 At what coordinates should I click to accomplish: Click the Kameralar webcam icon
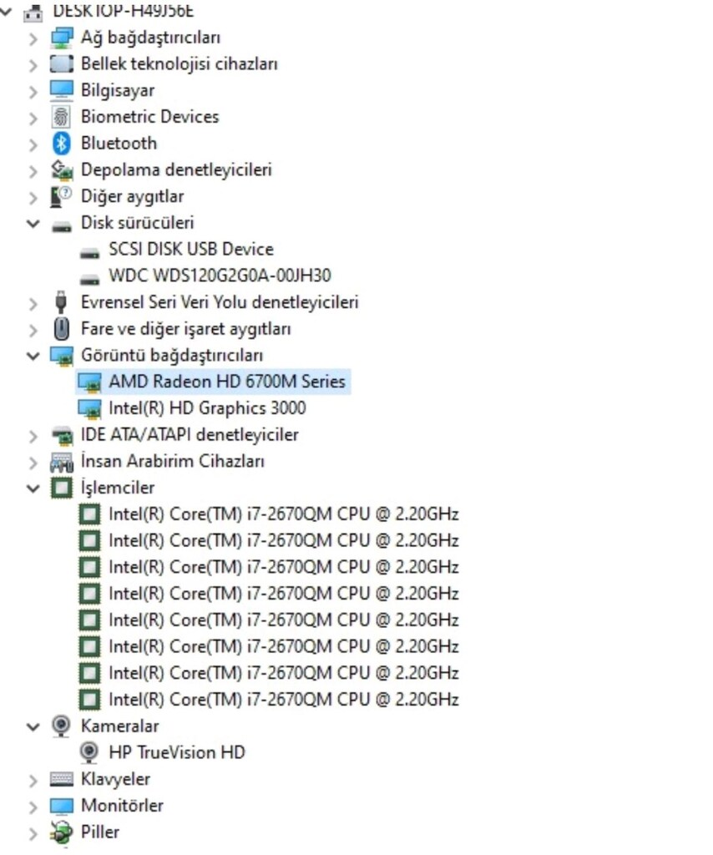[x=61, y=726]
